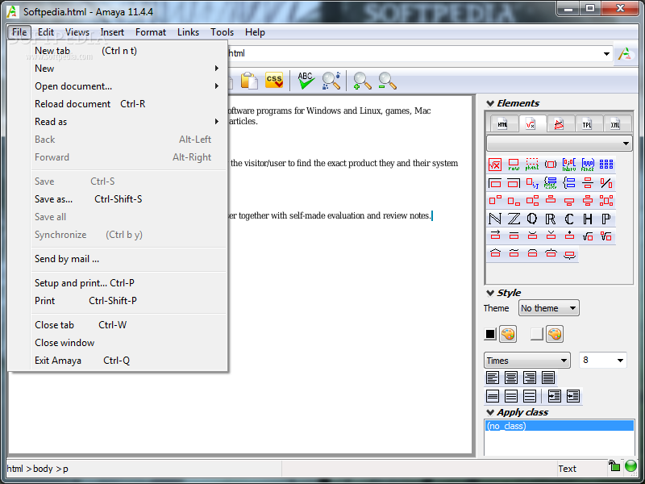
Task: Open the Times font family dropdown
Action: click(x=527, y=361)
